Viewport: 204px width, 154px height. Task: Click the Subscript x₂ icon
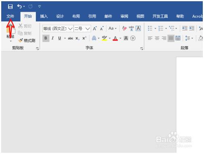coord(77,38)
